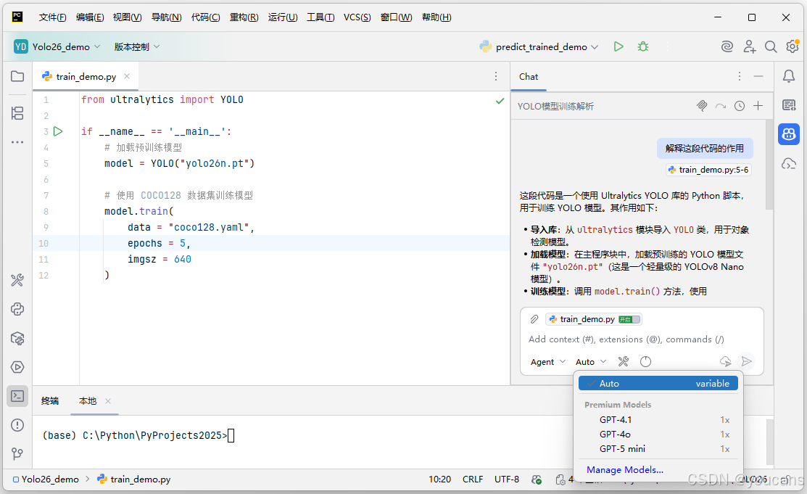Open the Database tool window icon in right sidebar

pyautogui.click(x=788, y=106)
